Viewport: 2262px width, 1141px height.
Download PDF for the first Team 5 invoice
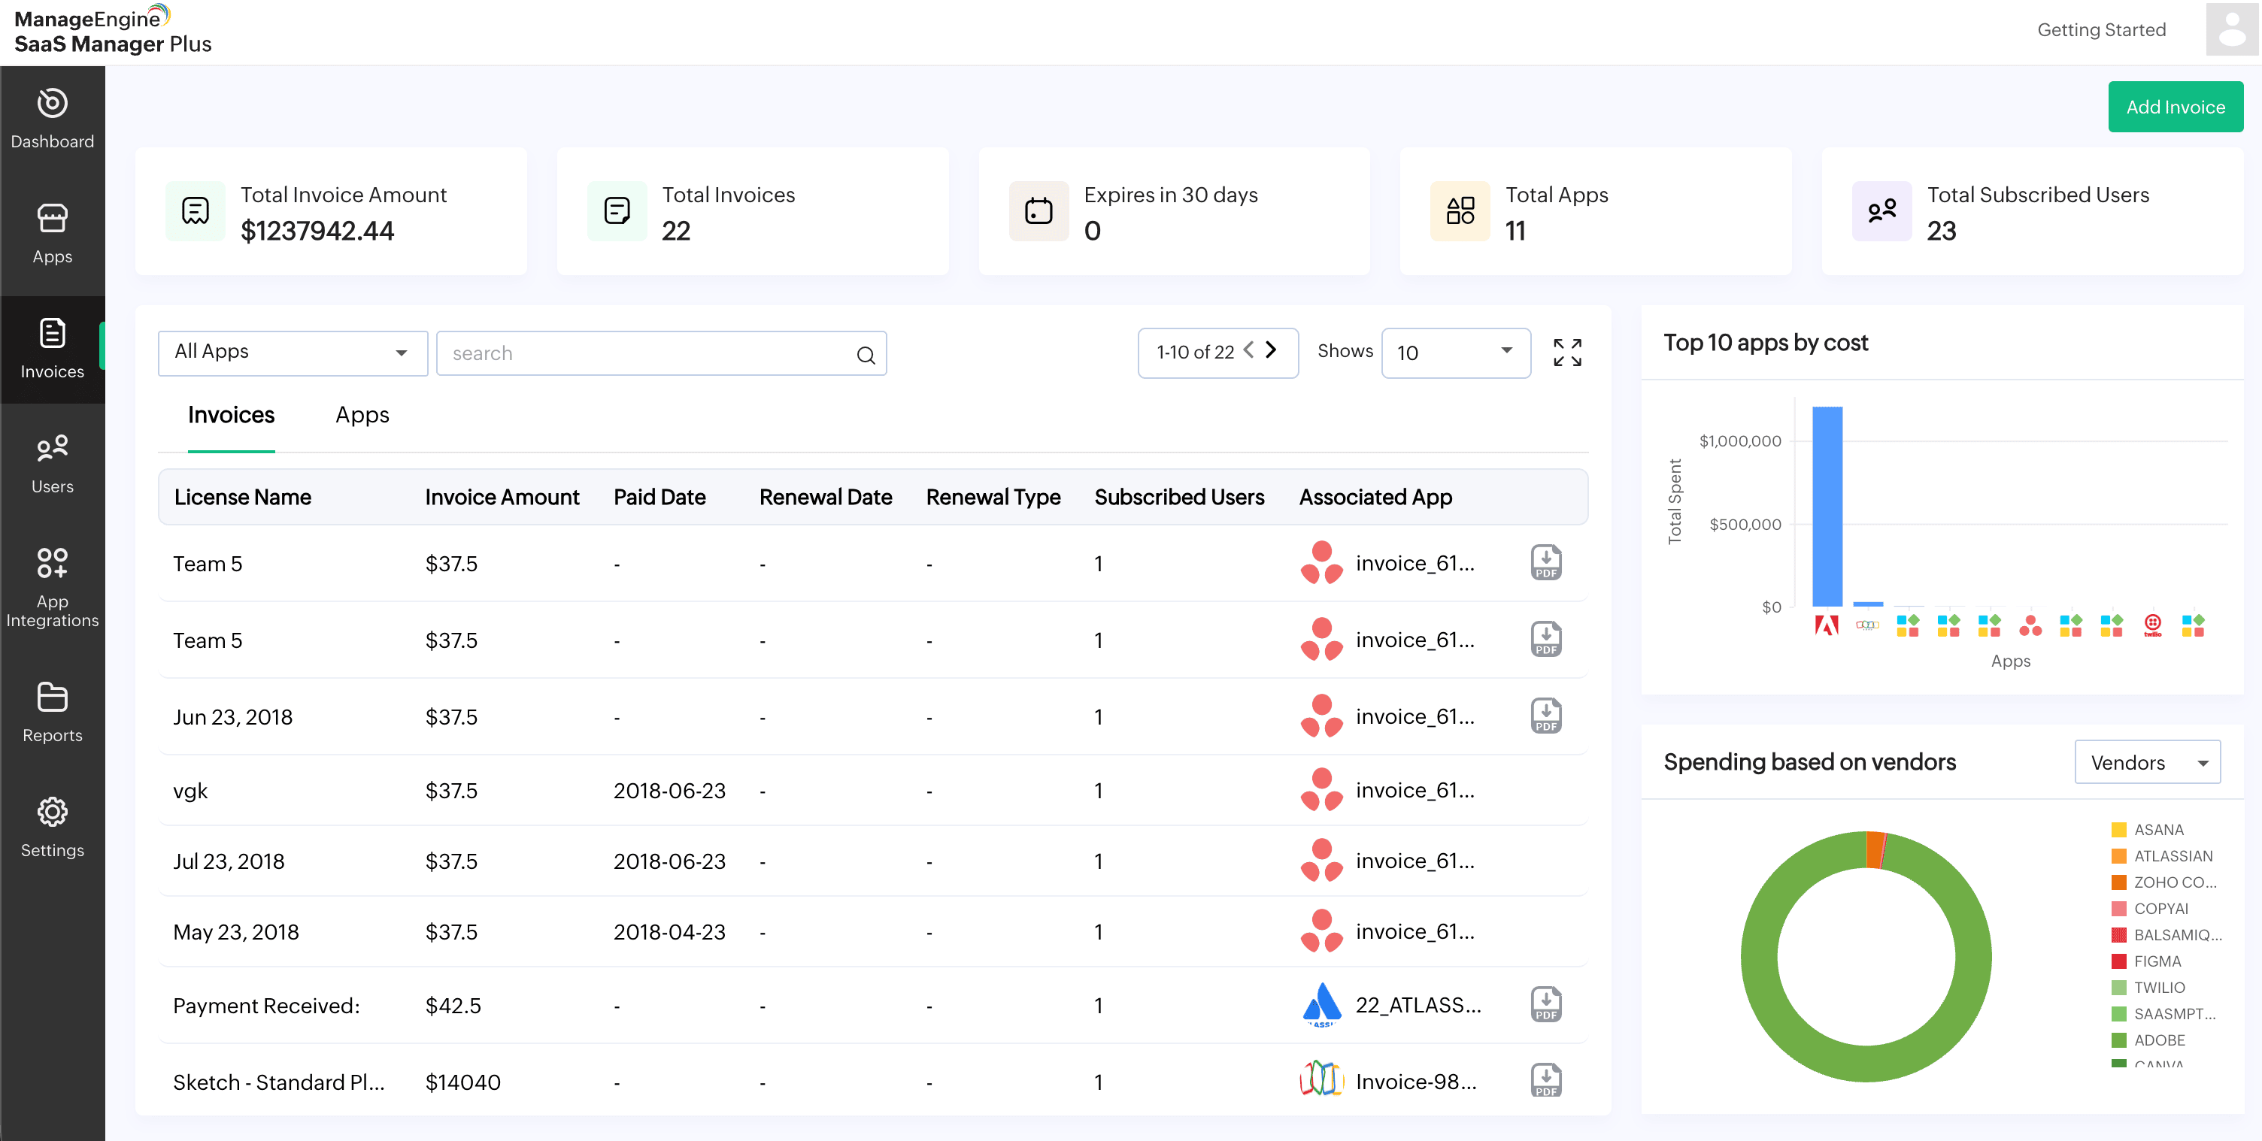pyautogui.click(x=1545, y=562)
